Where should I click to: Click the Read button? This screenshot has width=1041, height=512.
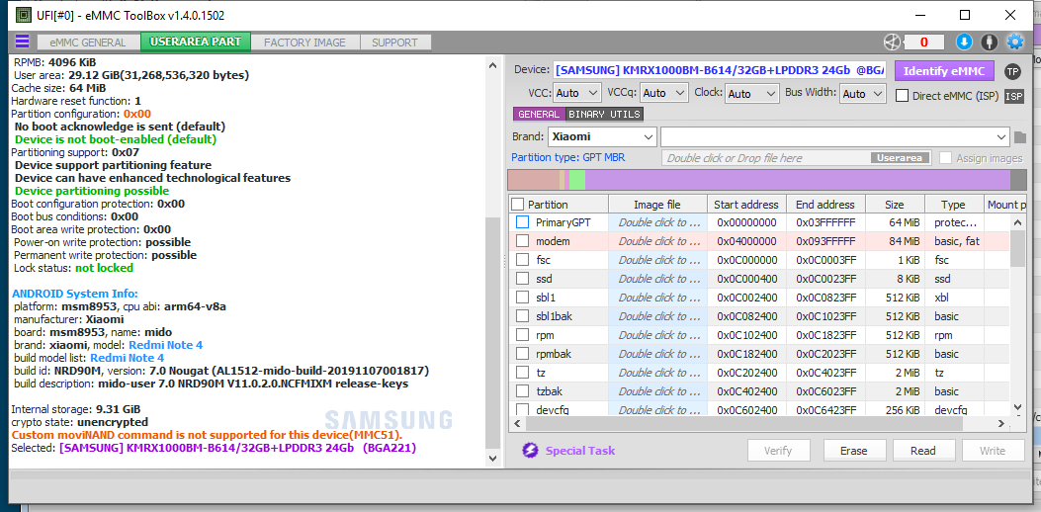point(922,451)
